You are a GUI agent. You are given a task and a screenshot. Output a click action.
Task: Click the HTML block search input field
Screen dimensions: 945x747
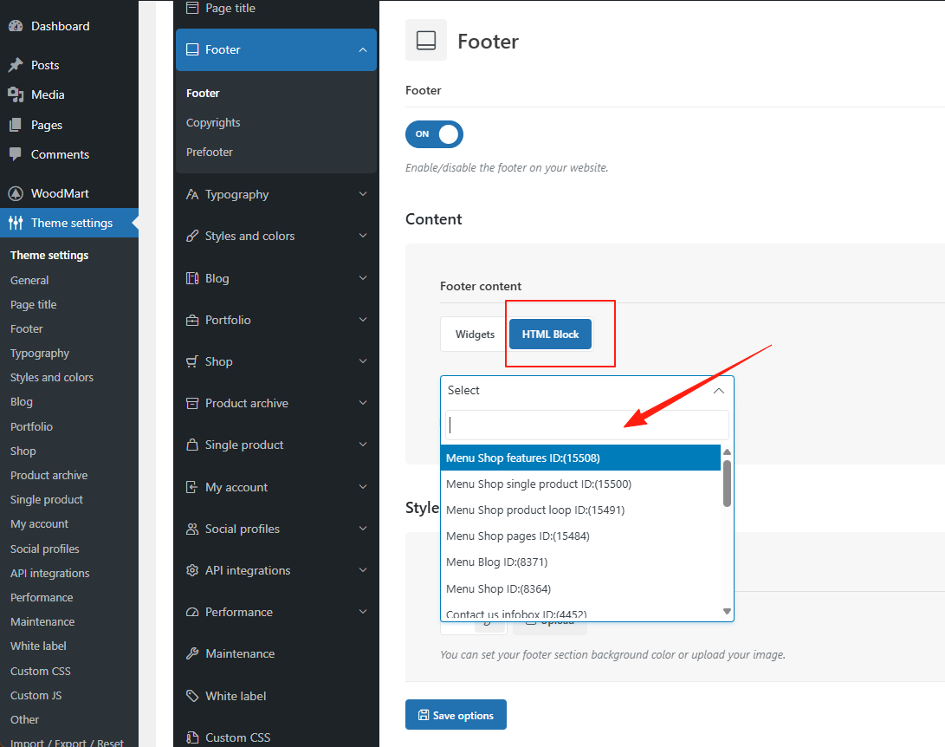[x=586, y=425]
